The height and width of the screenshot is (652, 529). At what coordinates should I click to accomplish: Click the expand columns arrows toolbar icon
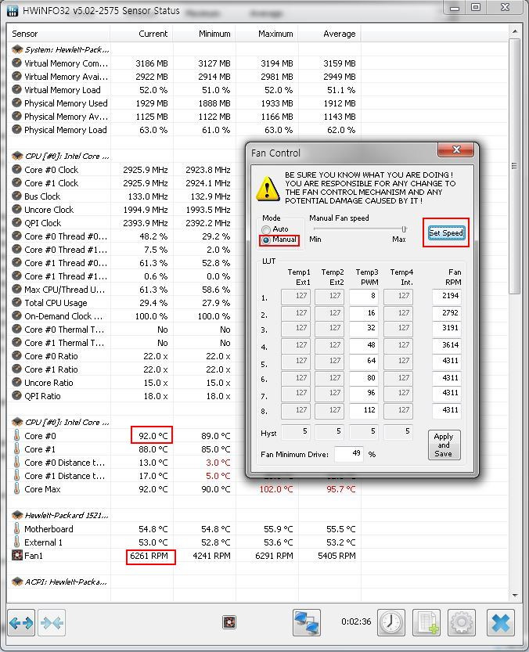pos(21,622)
